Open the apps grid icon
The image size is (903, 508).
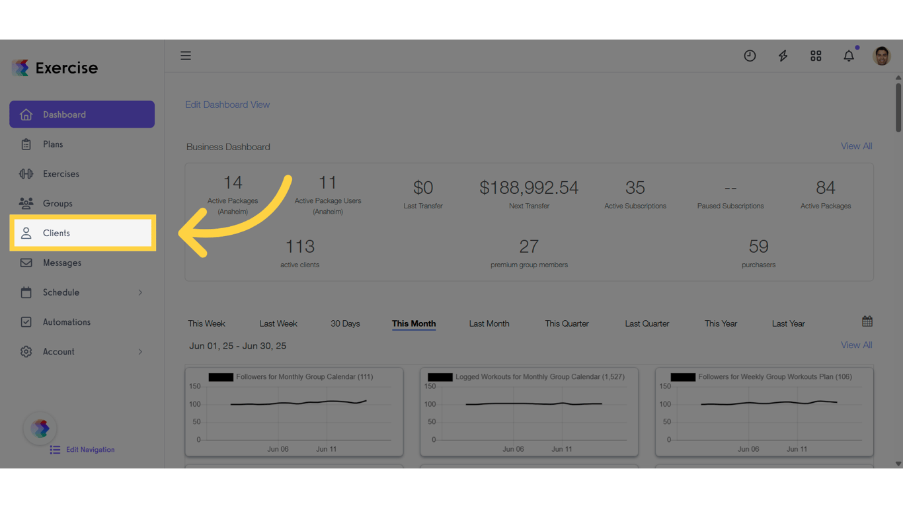coord(816,56)
